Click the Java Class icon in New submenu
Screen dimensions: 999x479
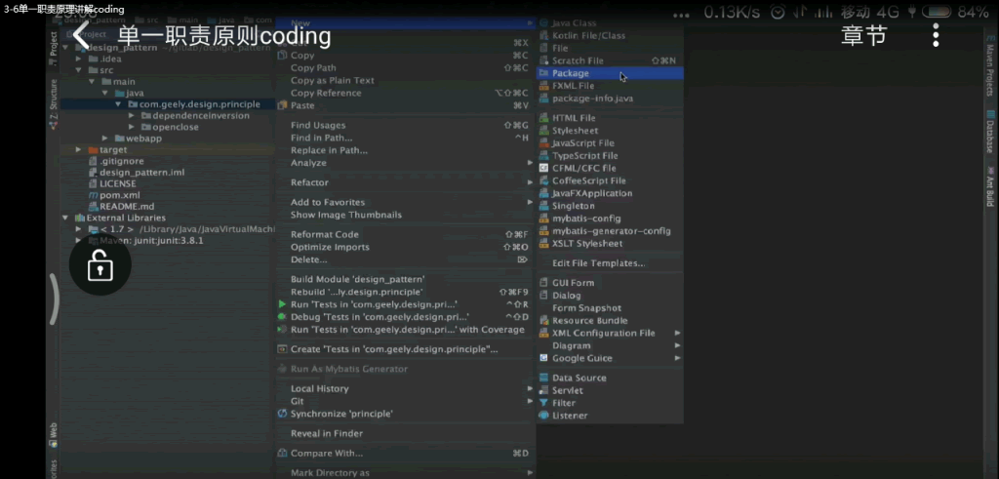coord(544,22)
